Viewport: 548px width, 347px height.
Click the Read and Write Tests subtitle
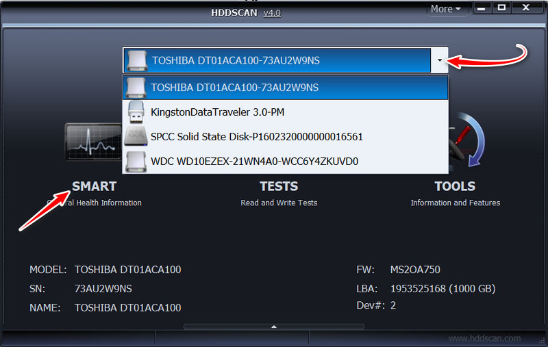point(279,203)
